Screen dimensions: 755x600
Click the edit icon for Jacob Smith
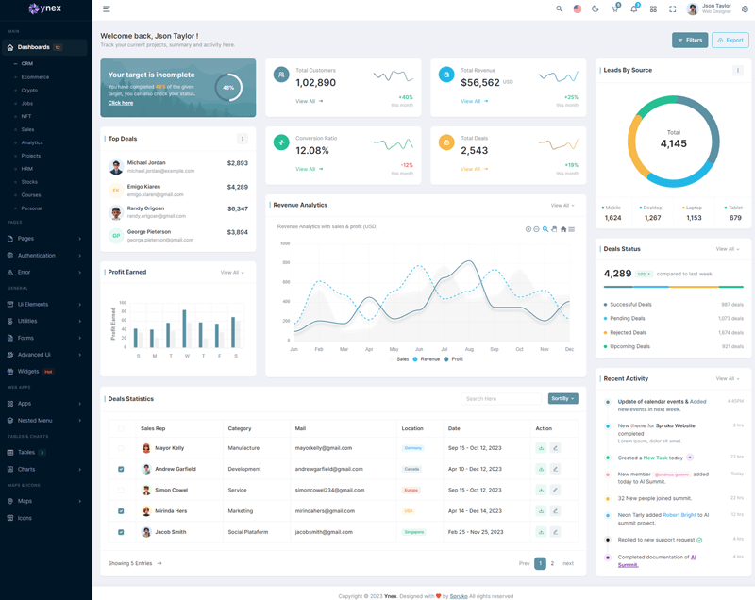click(x=555, y=532)
